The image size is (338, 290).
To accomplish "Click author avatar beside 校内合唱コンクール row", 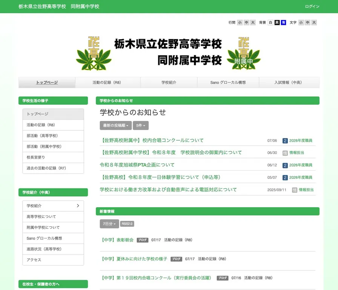I will click(285, 141).
